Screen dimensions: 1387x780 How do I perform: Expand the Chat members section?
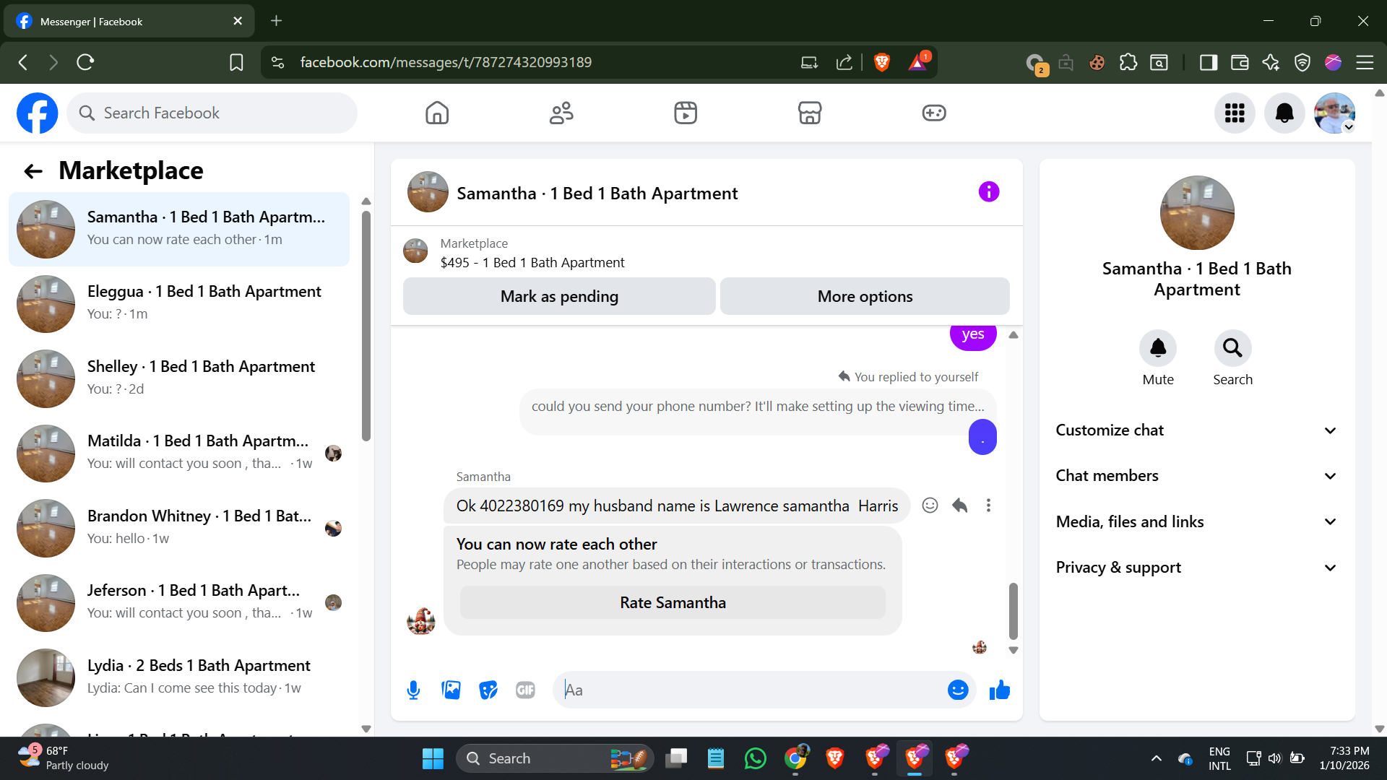coord(1196,476)
